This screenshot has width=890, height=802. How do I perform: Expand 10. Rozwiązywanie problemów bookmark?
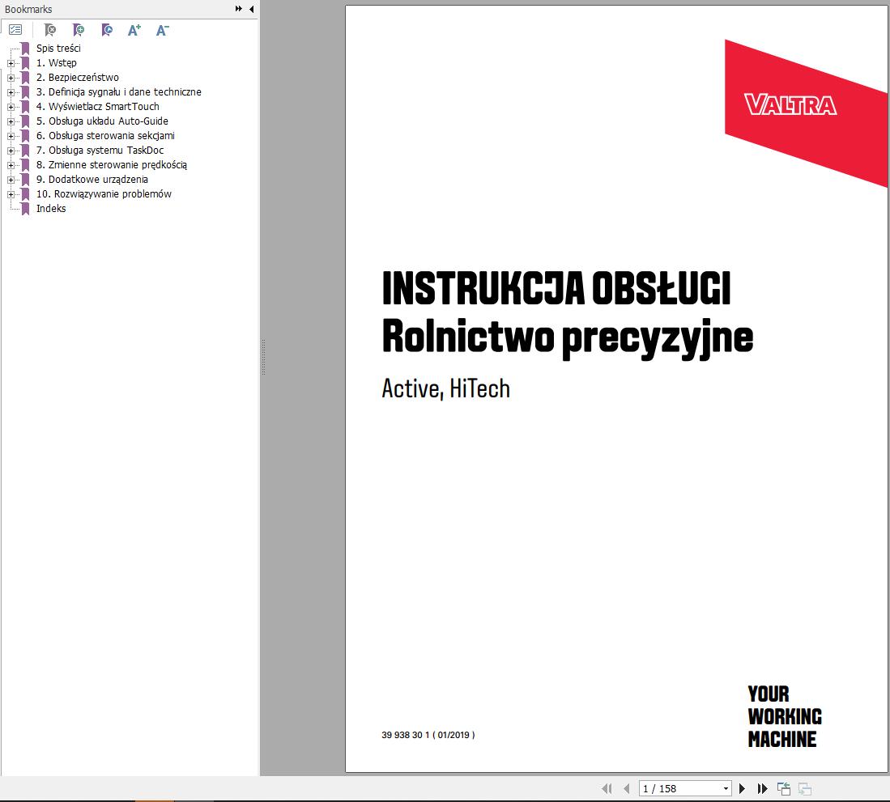pyautogui.click(x=11, y=194)
